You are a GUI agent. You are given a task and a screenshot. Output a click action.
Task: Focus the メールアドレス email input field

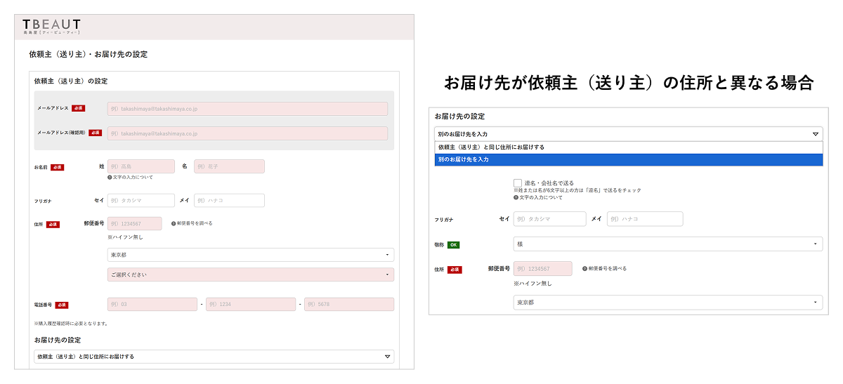click(x=247, y=109)
